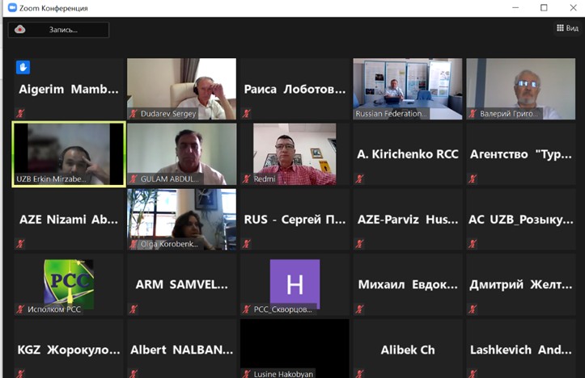Select the Redmi participant video

[x=295, y=153]
